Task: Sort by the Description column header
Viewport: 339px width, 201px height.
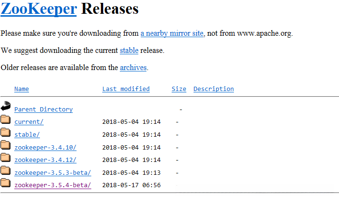Action: [x=213, y=89]
